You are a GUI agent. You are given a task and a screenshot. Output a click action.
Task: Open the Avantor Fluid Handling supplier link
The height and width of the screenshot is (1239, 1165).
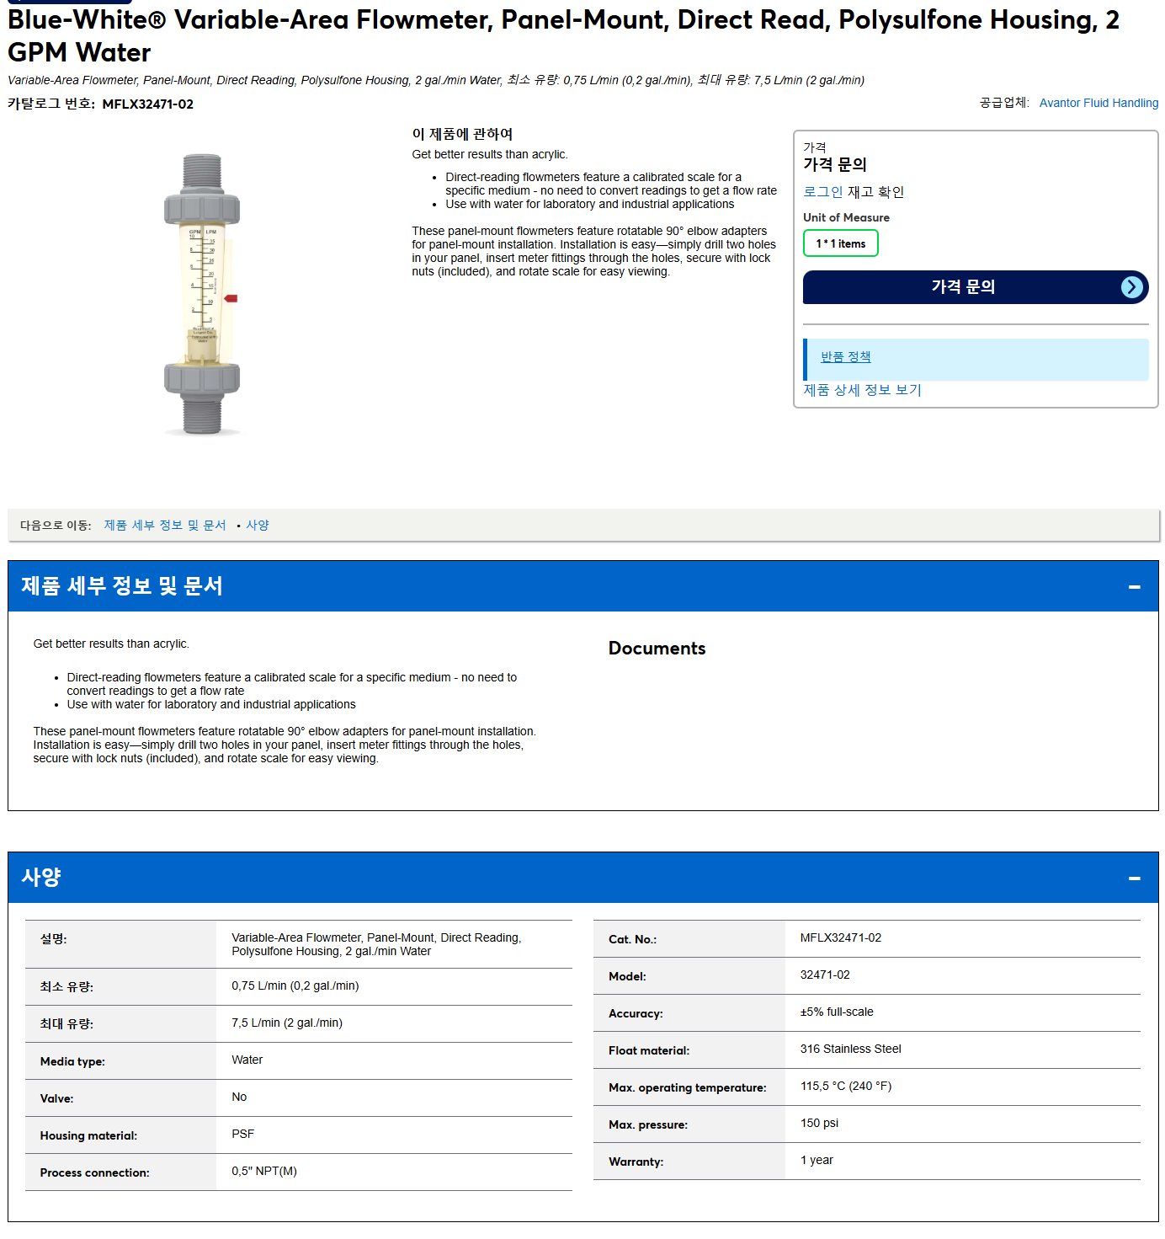pos(1099,103)
